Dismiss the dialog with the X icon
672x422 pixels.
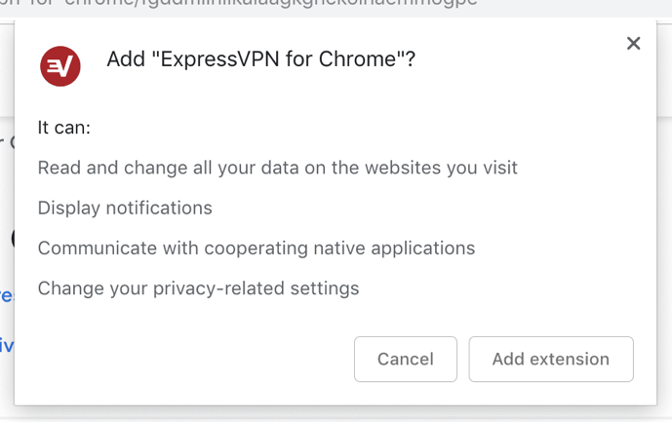coord(633,43)
